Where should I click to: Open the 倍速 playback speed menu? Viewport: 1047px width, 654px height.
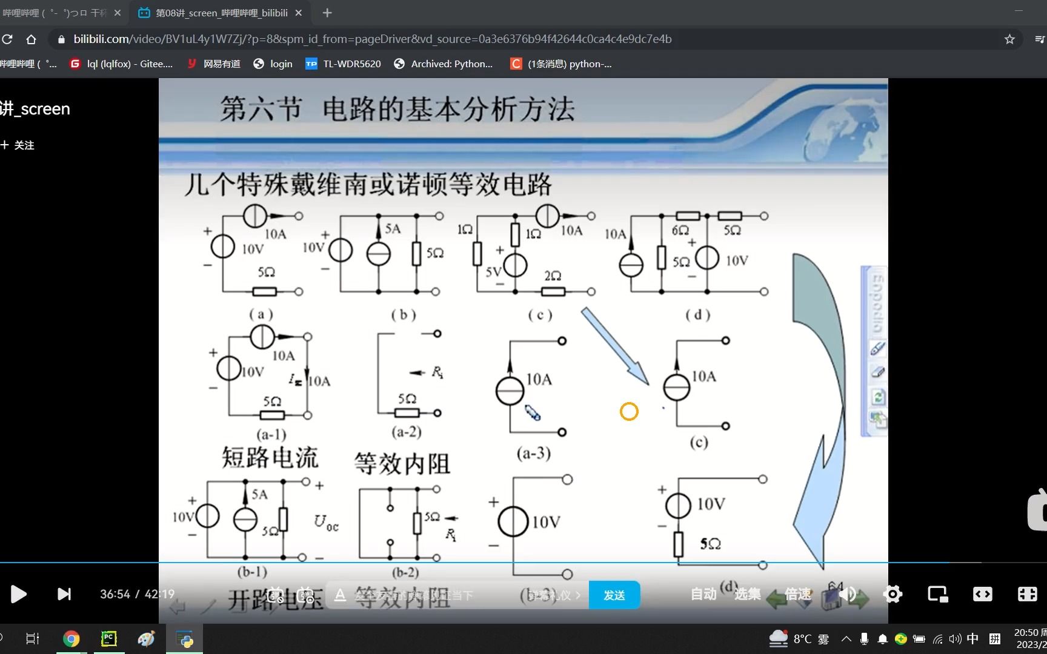click(798, 594)
